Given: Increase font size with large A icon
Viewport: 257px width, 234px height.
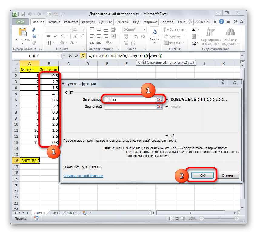Looking at the screenshot, I should pyautogui.click(x=75, y=36).
